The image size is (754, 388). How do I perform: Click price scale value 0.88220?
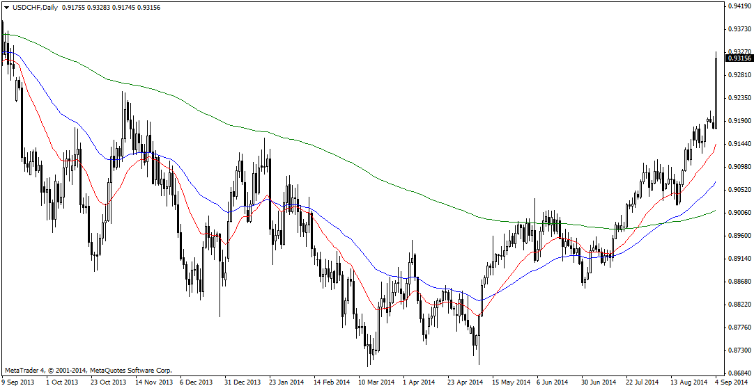click(740, 304)
